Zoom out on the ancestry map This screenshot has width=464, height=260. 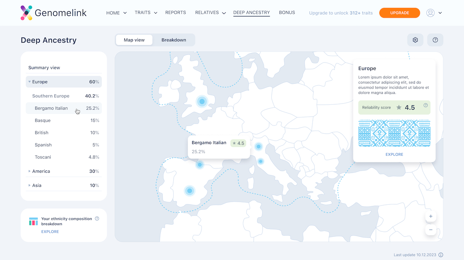(430, 230)
